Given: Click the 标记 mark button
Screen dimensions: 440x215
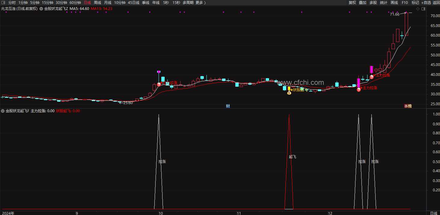Looking at the screenshot, I should [x=415, y=3].
